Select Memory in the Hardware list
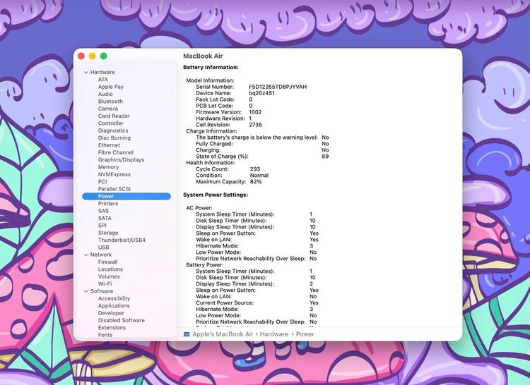This screenshot has width=530, height=385. (109, 167)
